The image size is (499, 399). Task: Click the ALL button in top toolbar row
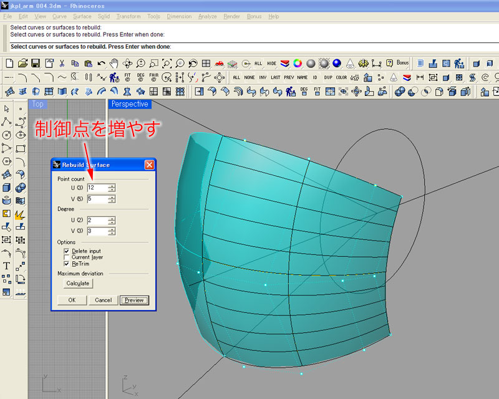[258, 64]
